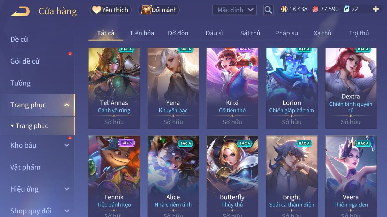Tap the plus icon to add currency
This screenshot has width=387, height=217.
tap(376, 9)
